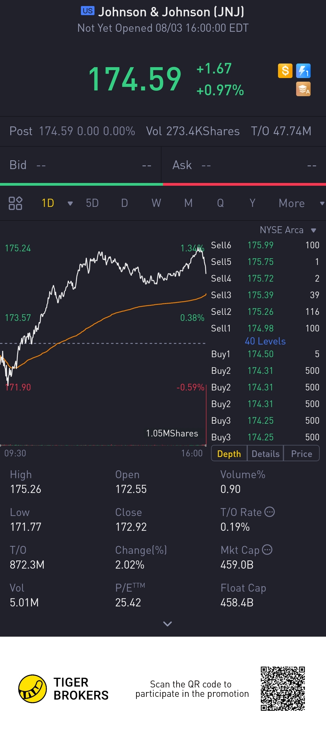Switch to the Depth tab
Viewport: 326px width, 741px height.
[229, 454]
